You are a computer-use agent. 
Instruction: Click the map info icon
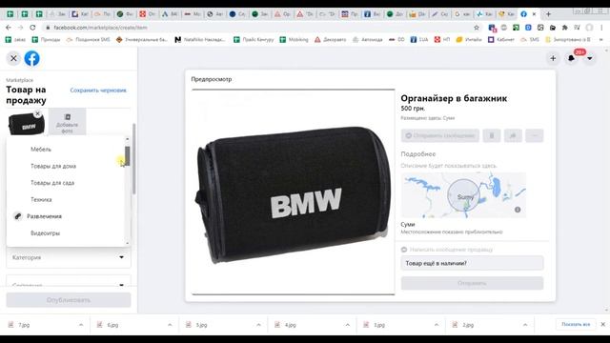tap(518, 210)
